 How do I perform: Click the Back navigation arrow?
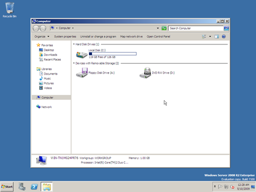click(x=36, y=28)
